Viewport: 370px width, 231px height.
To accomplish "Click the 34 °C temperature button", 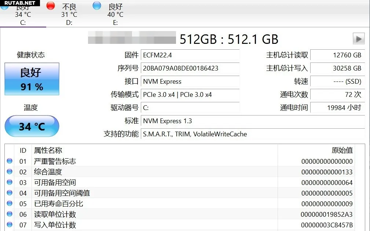I will (x=32, y=126).
